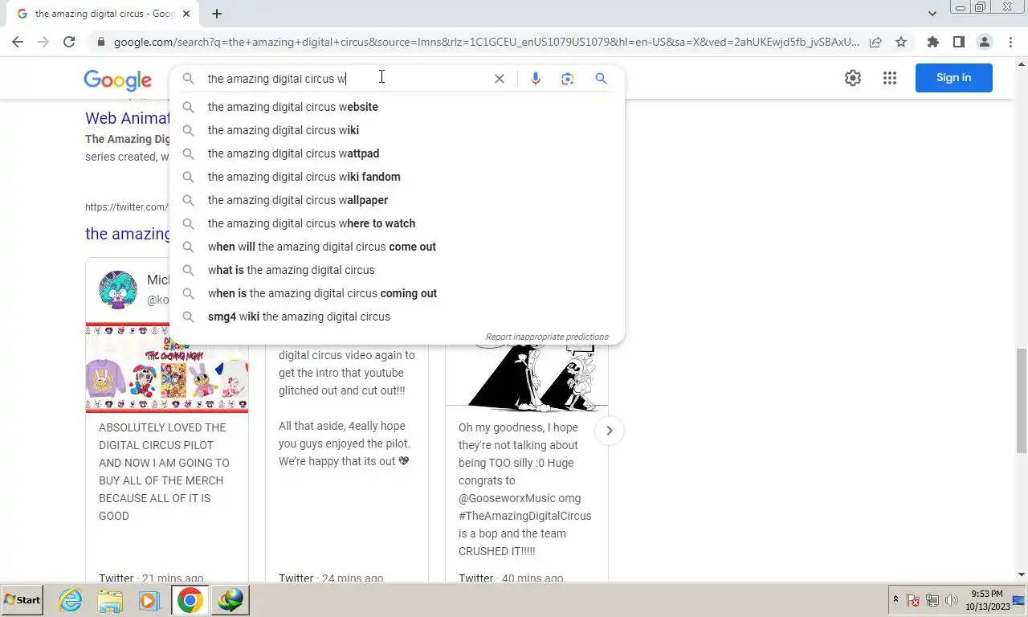The height and width of the screenshot is (617, 1028).
Task: Click the tray volume speaker icon
Action: point(952,600)
